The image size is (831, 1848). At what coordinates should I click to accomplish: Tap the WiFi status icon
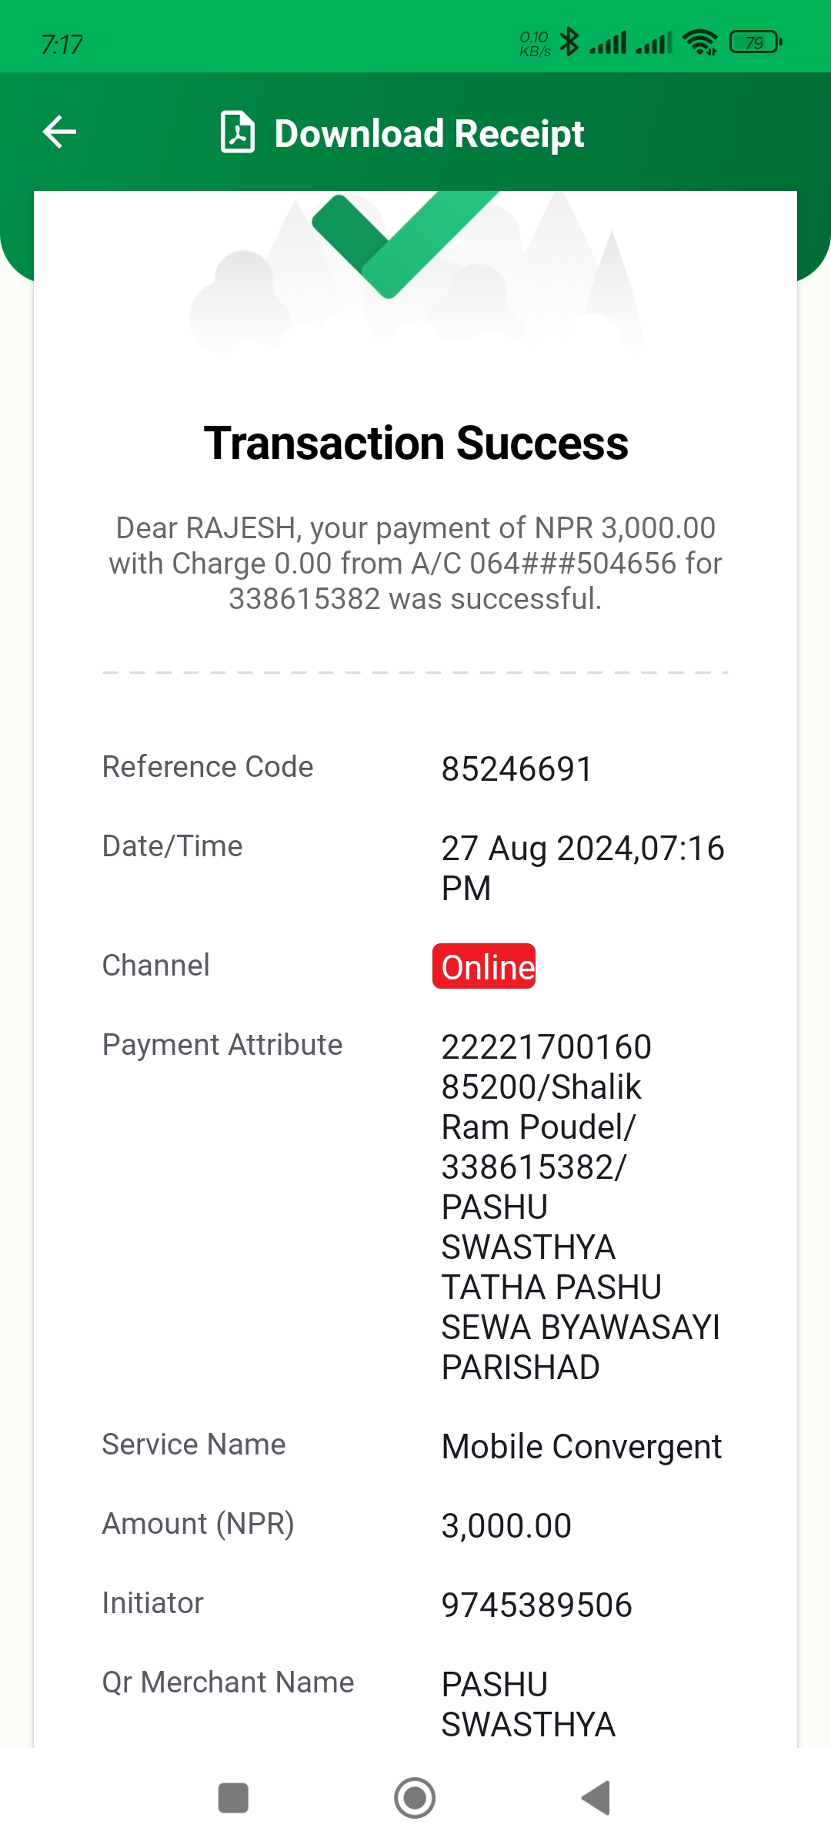point(700,42)
